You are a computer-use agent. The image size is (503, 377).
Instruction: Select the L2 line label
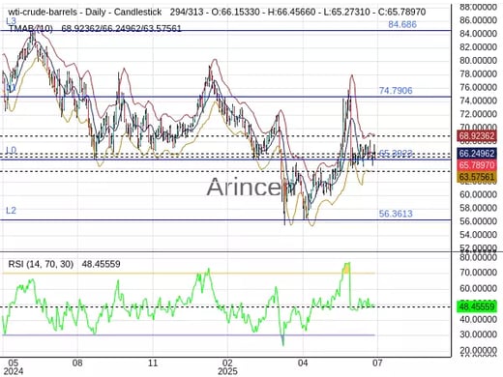(x=11, y=211)
